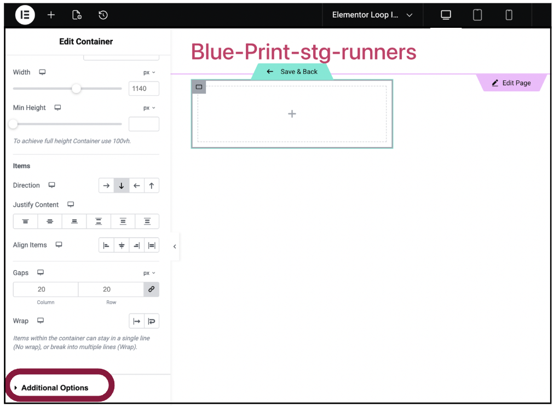Click the Min Height responsive device icon
Screen dimensions: 553x406
tap(57, 107)
